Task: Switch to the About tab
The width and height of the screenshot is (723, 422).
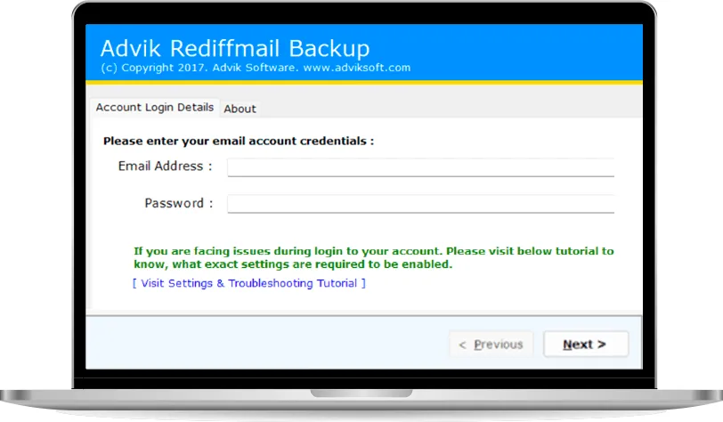Action: coord(240,109)
